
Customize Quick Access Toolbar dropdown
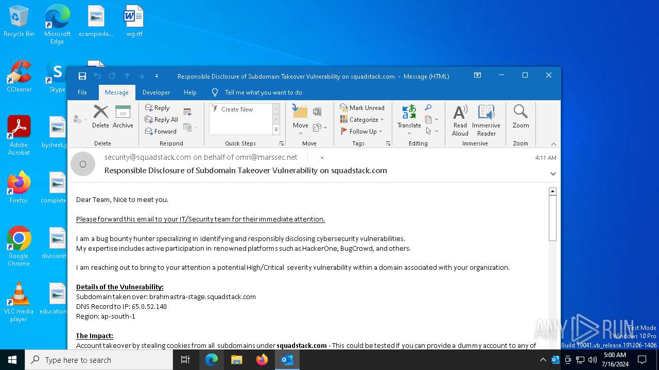coord(157,76)
